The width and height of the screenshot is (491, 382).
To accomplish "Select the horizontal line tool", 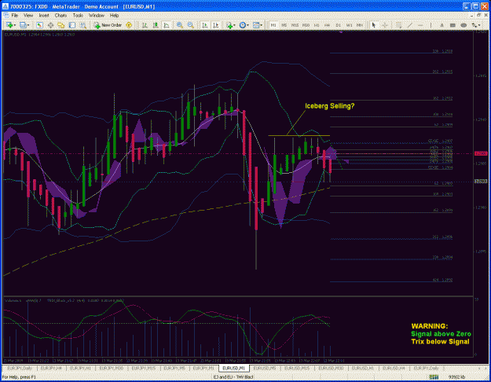I will point(420,25).
